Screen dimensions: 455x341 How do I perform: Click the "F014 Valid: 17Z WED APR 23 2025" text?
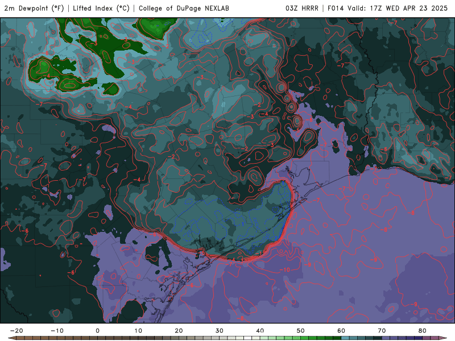[x=388, y=8]
